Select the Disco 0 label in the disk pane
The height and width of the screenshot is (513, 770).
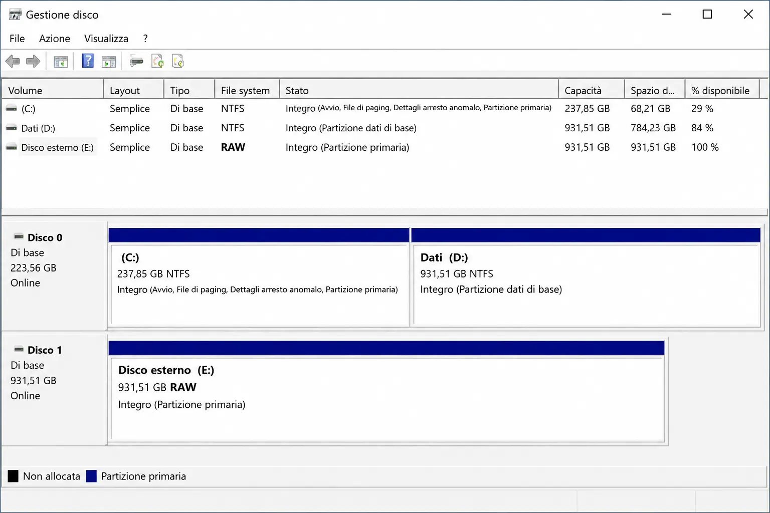(x=45, y=237)
